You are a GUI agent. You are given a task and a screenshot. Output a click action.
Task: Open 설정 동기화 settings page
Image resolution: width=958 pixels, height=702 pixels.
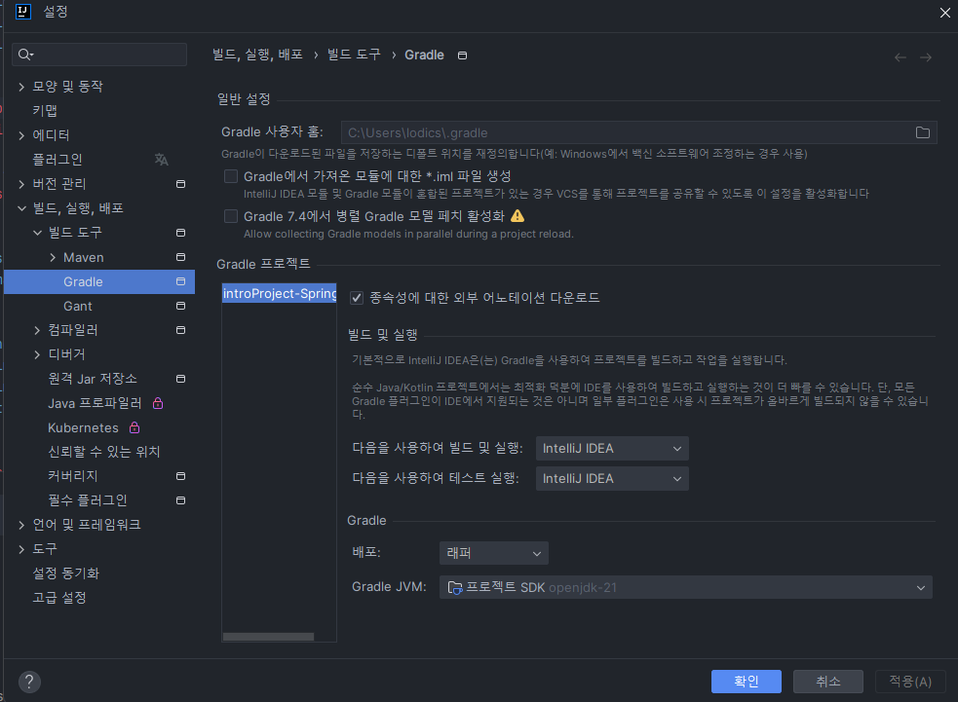(x=65, y=573)
